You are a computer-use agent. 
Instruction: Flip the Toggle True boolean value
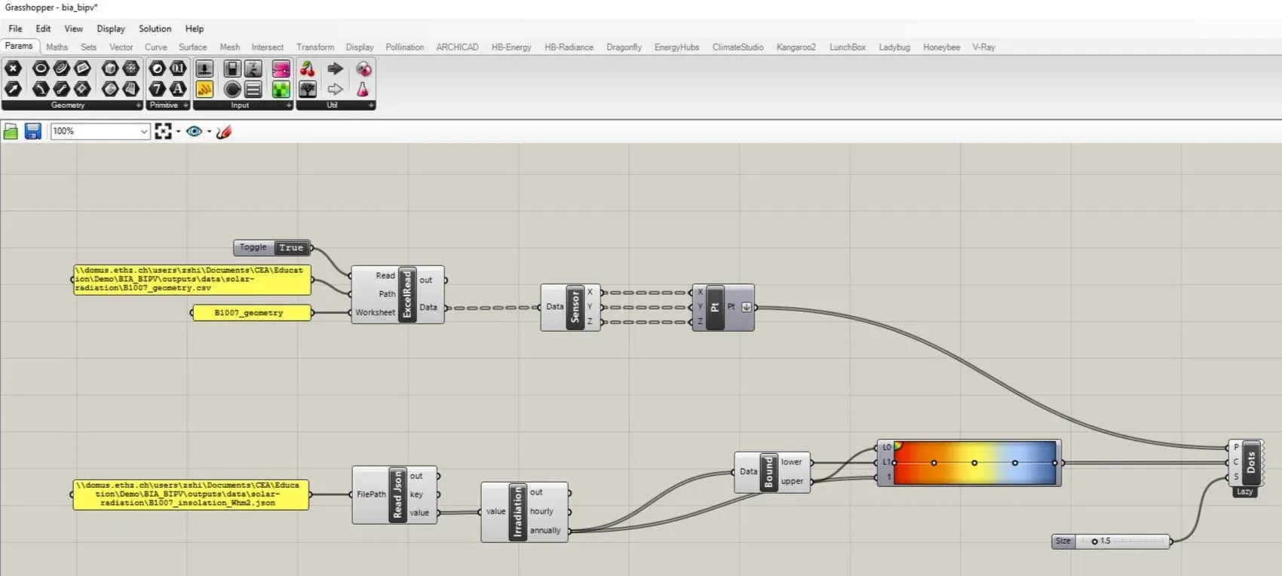click(291, 247)
